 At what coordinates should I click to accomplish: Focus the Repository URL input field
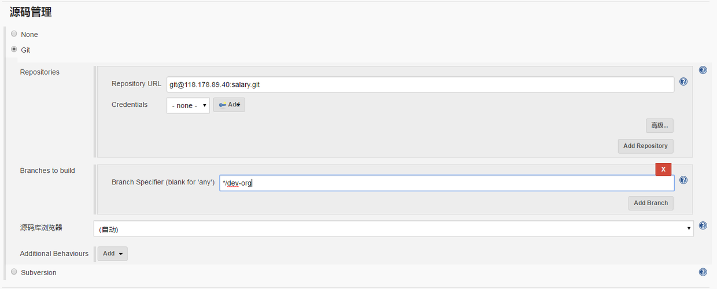click(420, 84)
